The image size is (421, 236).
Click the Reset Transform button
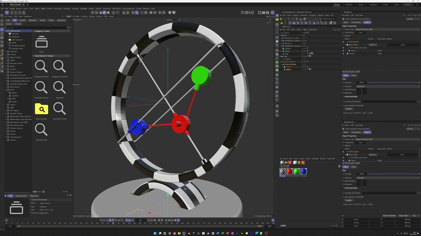point(389,216)
